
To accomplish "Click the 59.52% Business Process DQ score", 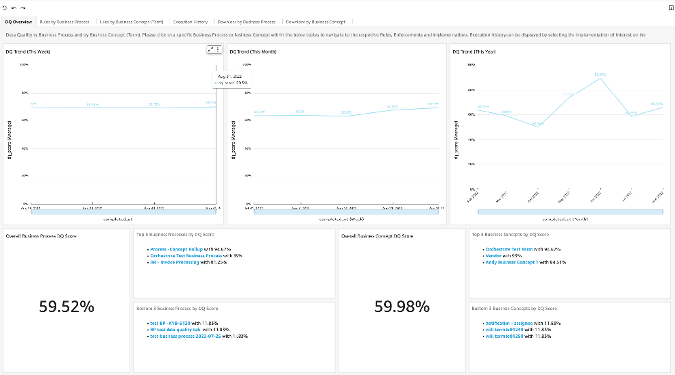I will (67, 307).
